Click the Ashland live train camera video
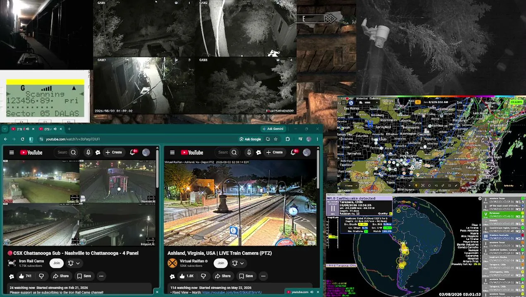This screenshot has height=297, width=526. point(241,203)
